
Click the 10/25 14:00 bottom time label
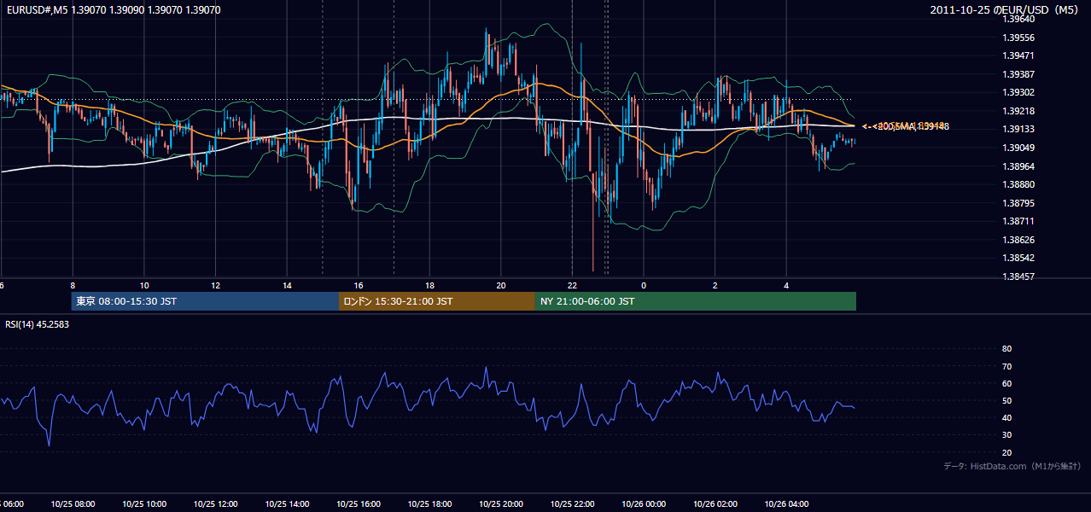pos(288,504)
